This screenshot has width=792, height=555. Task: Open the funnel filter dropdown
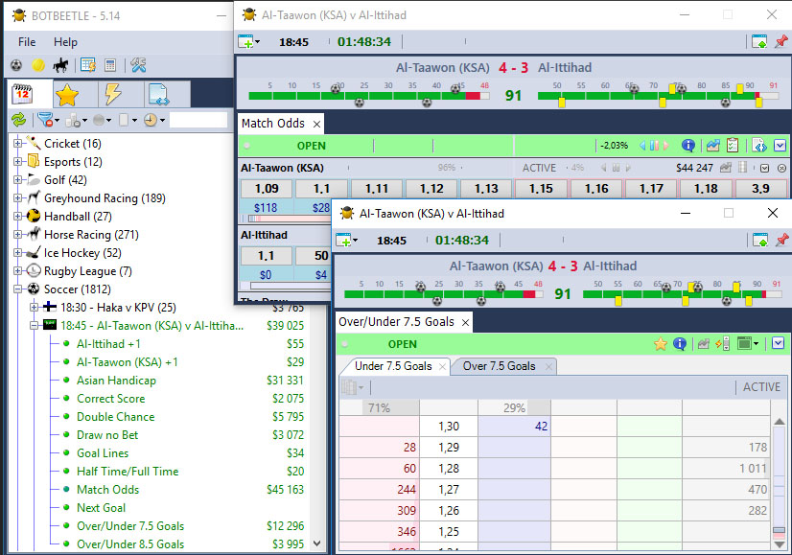pyautogui.click(x=48, y=120)
